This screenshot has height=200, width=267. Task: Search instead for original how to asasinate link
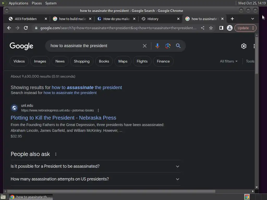(70, 93)
